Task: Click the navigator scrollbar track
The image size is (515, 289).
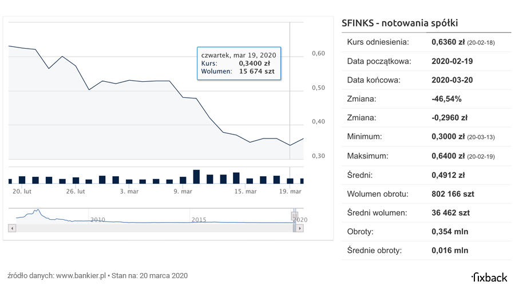Action: tap(154, 228)
